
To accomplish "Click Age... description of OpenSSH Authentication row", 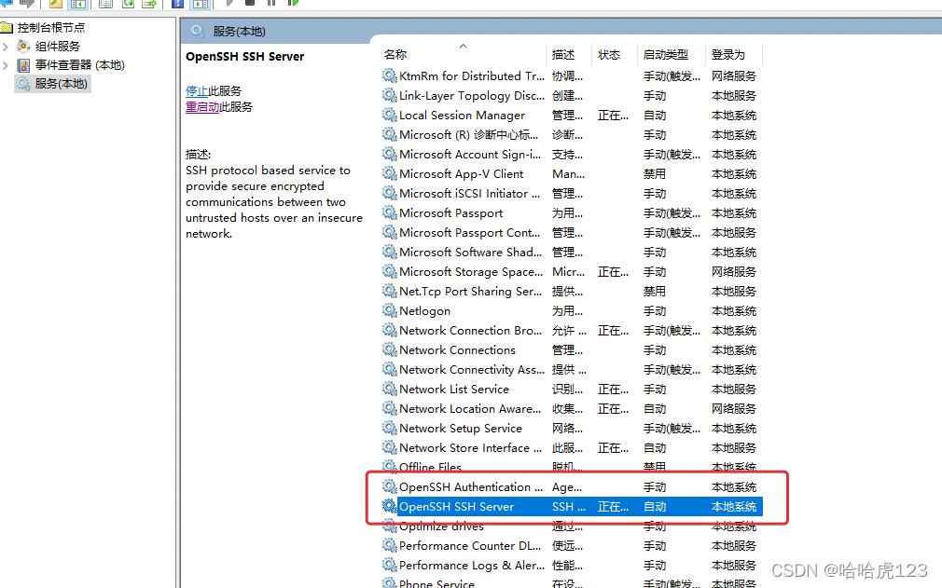I will pos(567,486).
